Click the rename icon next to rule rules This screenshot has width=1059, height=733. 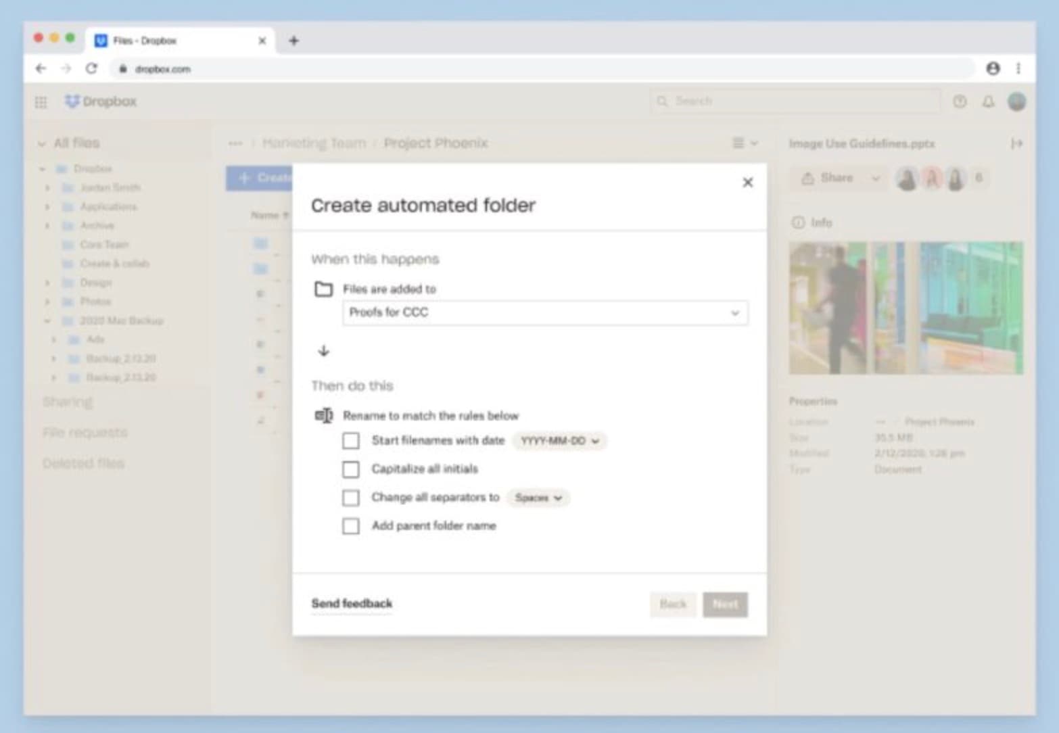point(323,416)
